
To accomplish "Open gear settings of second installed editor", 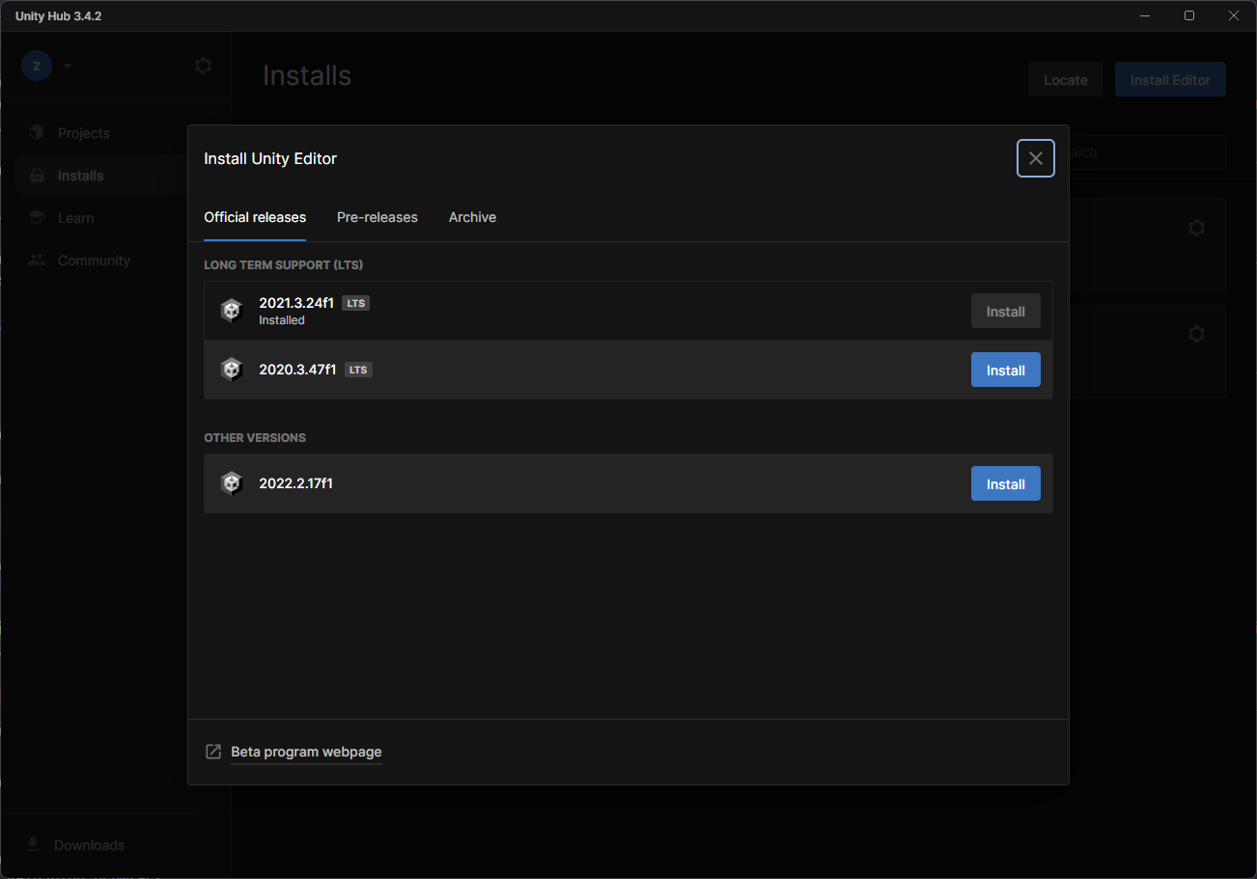I will click(x=1196, y=334).
